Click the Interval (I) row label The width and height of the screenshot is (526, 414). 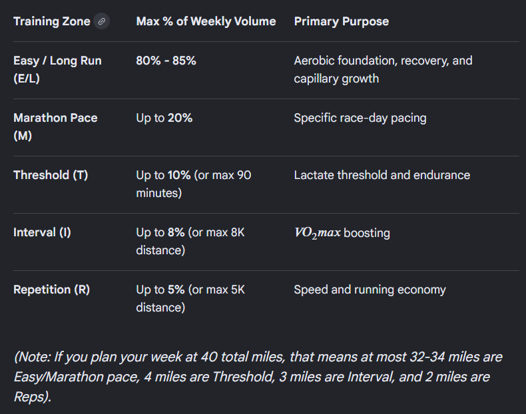[x=42, y=232]
